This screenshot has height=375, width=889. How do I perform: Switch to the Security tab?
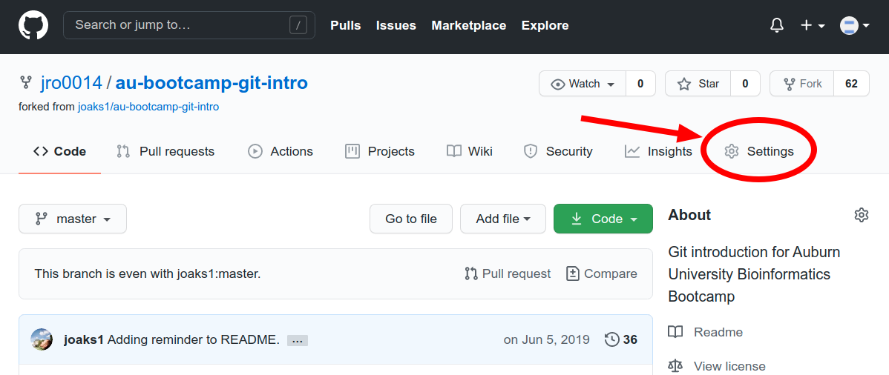click(x=559, y=151)
